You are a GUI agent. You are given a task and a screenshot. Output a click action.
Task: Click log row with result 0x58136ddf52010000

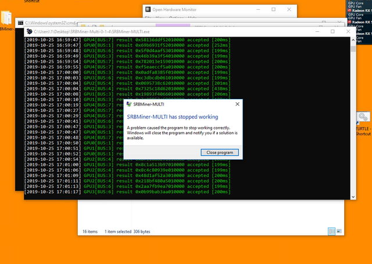coord(127,40)
